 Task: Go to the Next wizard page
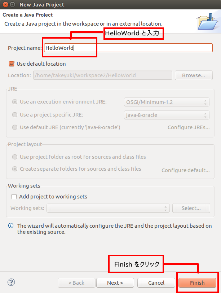point(115,283)
